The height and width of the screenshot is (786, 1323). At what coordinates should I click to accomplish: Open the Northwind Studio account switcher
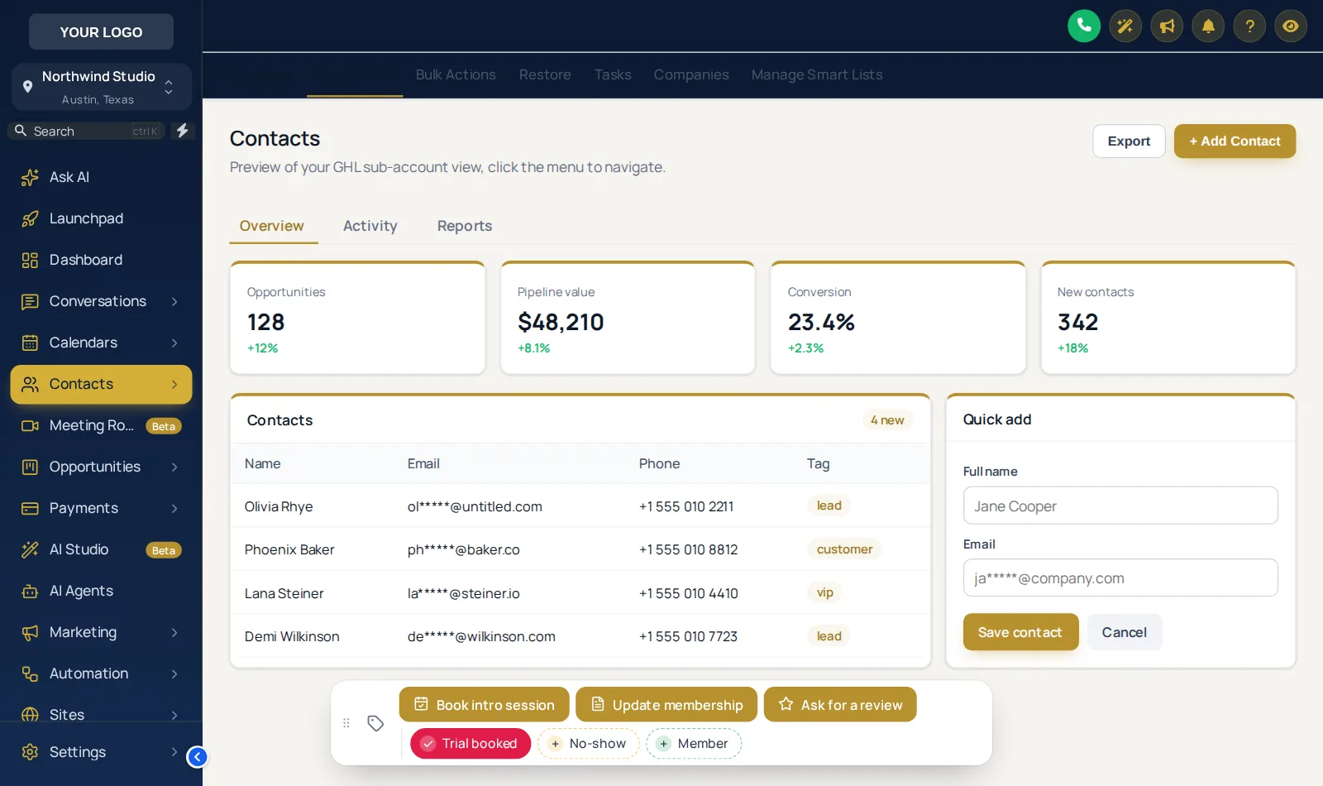point(101,87)
